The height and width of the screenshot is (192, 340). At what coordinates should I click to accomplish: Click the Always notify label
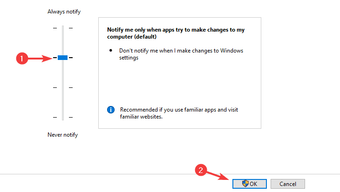tap(64, 12)
